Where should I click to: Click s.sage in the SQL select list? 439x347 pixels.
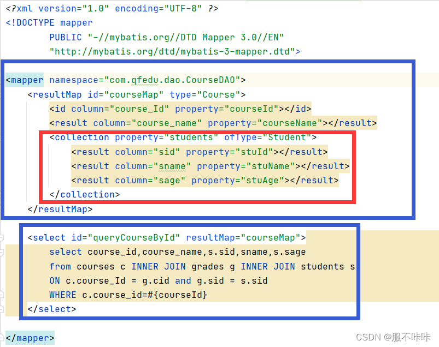click(x=290, y=252)
